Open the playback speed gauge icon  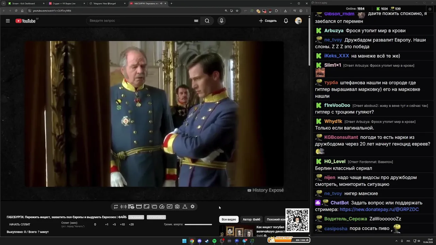click(162, 207)
